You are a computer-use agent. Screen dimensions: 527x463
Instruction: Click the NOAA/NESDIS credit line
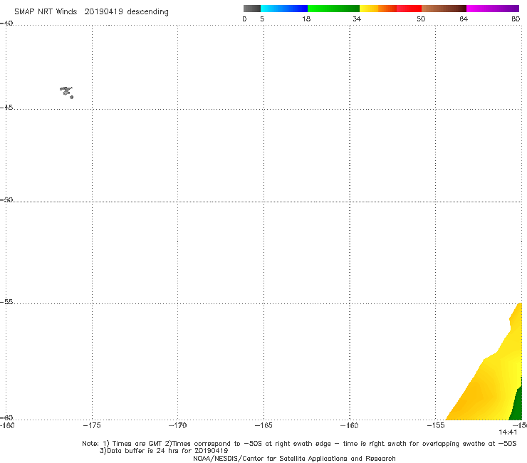point(294,459)
